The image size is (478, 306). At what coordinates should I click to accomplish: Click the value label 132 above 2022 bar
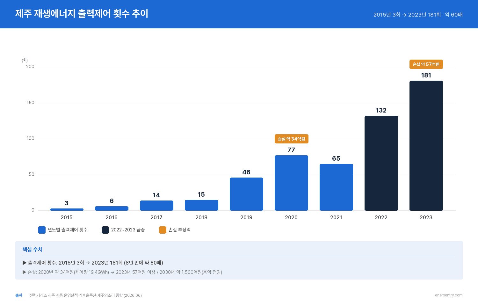(381, 110)
